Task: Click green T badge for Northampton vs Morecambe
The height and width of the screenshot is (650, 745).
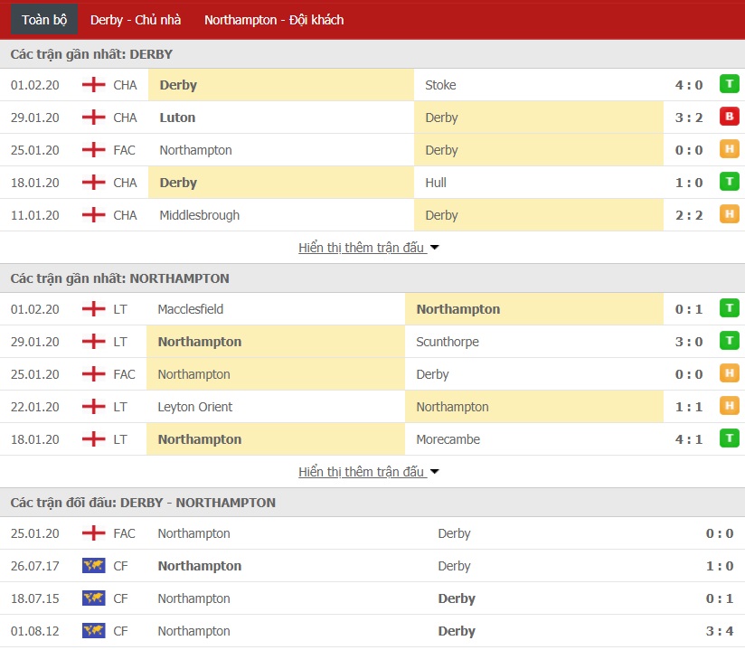Action: [730, 438]
